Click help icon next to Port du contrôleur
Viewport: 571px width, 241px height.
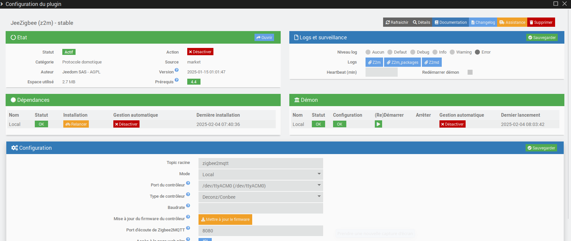188,183
